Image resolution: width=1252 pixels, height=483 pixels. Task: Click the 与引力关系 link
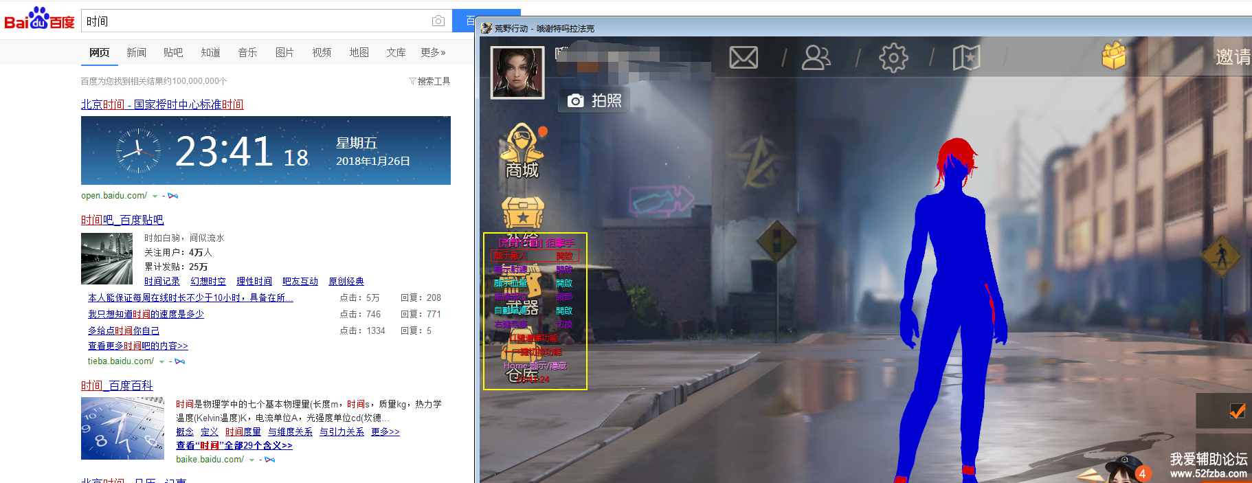click(x=342, y=431)
